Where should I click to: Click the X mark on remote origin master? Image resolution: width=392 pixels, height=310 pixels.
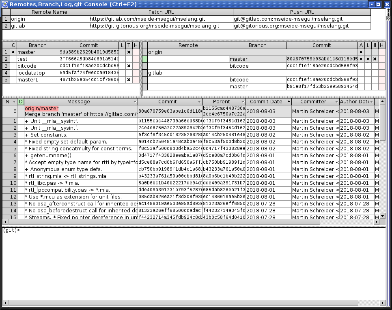coord(375,59)
